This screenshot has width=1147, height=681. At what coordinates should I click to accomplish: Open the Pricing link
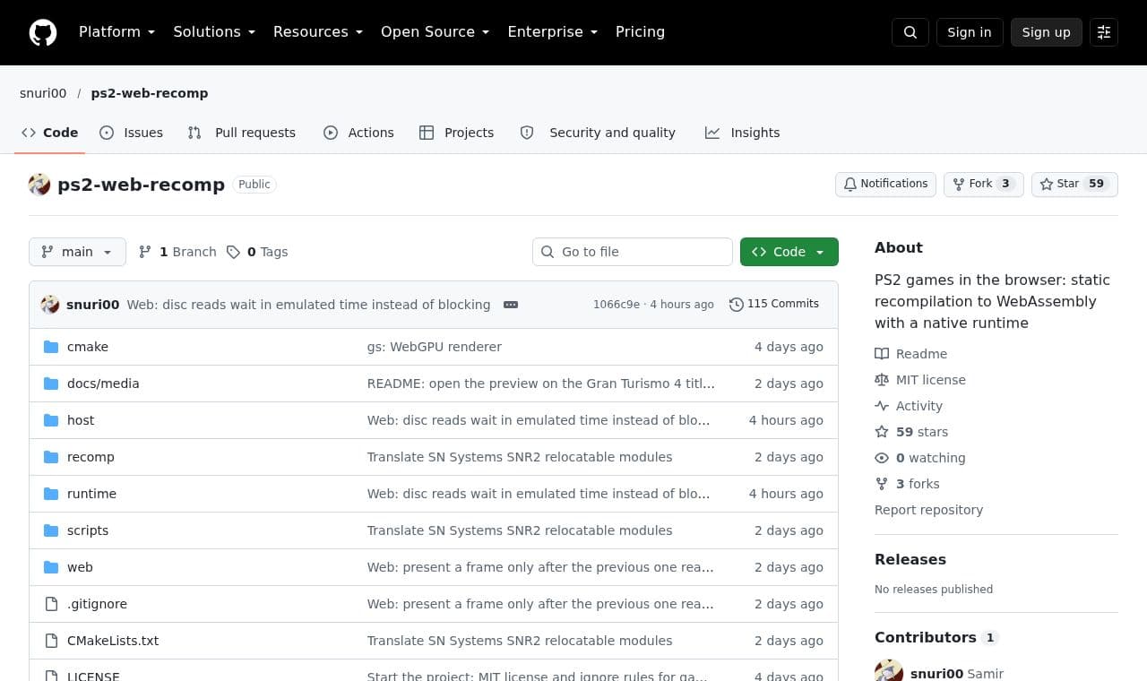[640, 32]
